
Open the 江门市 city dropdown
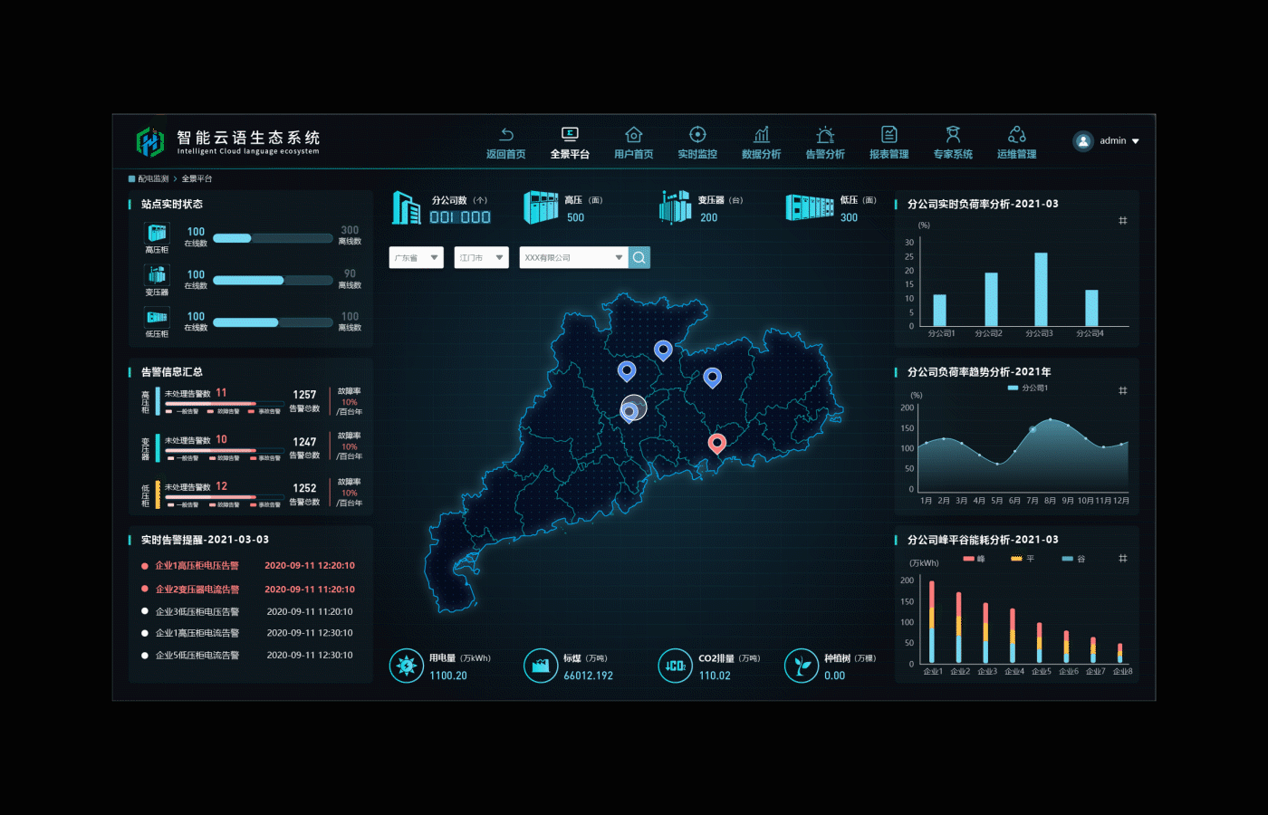pyautogui.click(x=482, y=258)
